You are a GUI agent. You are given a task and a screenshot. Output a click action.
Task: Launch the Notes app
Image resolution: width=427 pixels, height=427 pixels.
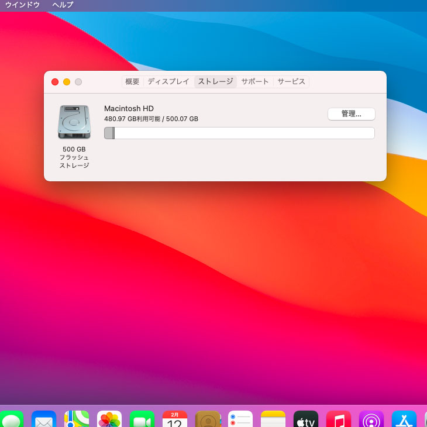point(273,419)
